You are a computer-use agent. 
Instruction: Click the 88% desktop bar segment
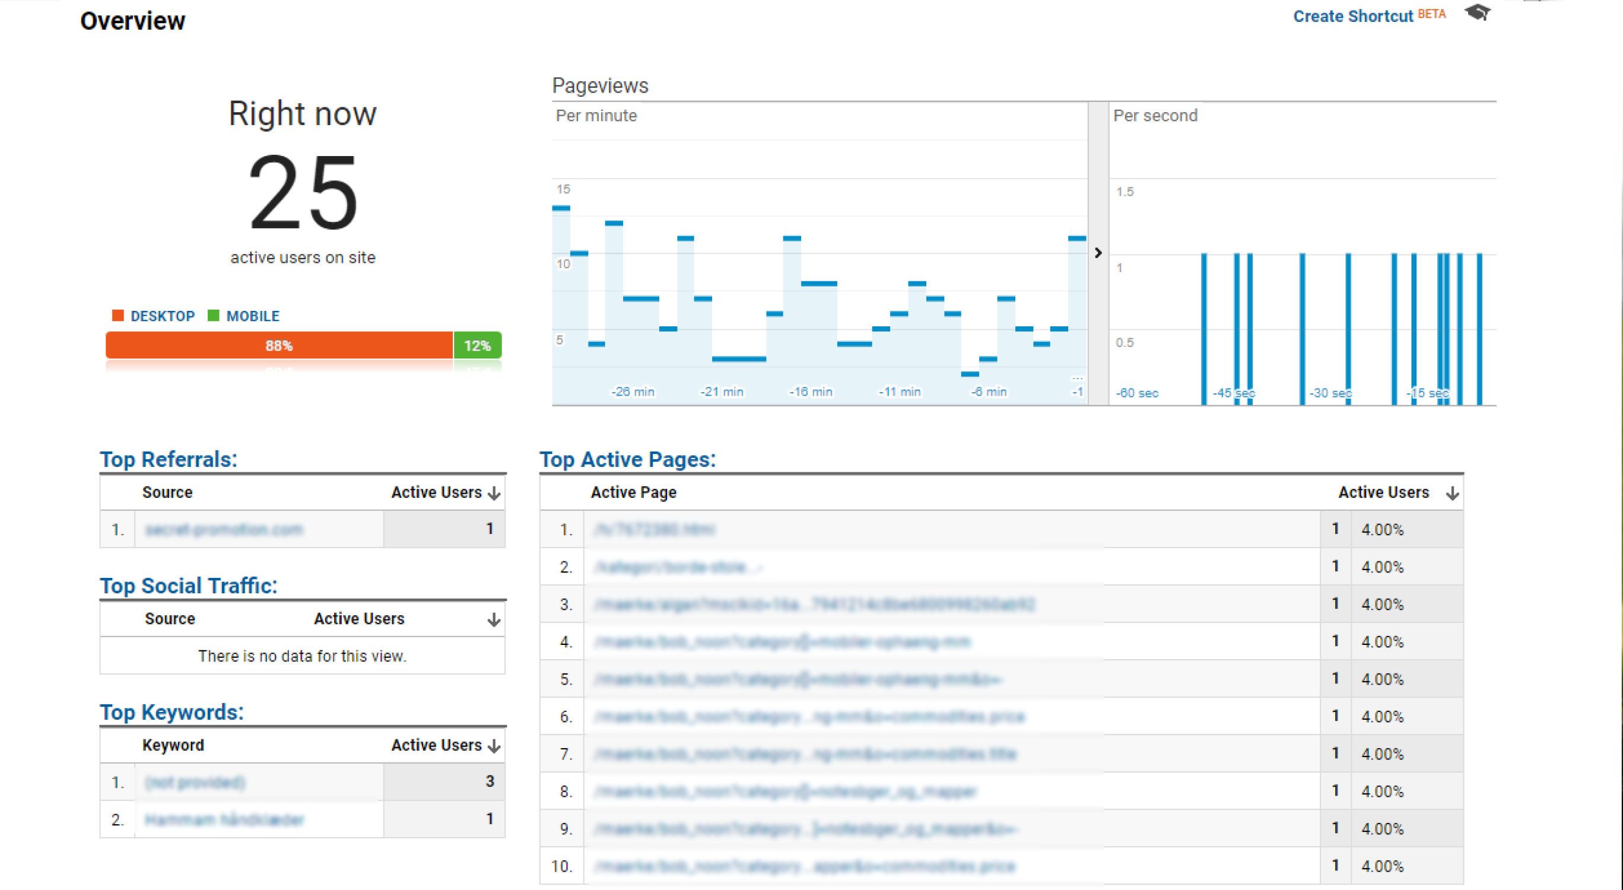279,345
